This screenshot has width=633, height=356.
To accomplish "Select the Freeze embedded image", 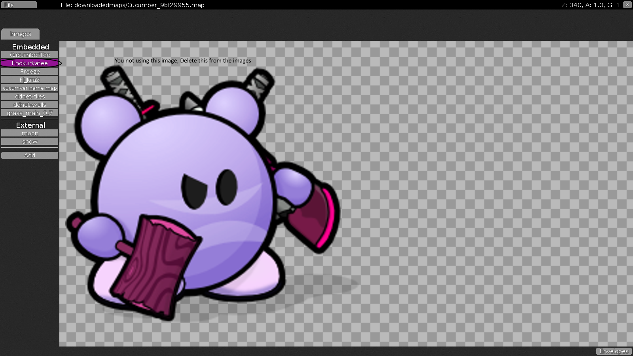I will 30,71.
